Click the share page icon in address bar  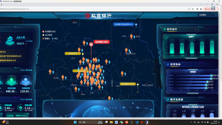coord(189,9)
